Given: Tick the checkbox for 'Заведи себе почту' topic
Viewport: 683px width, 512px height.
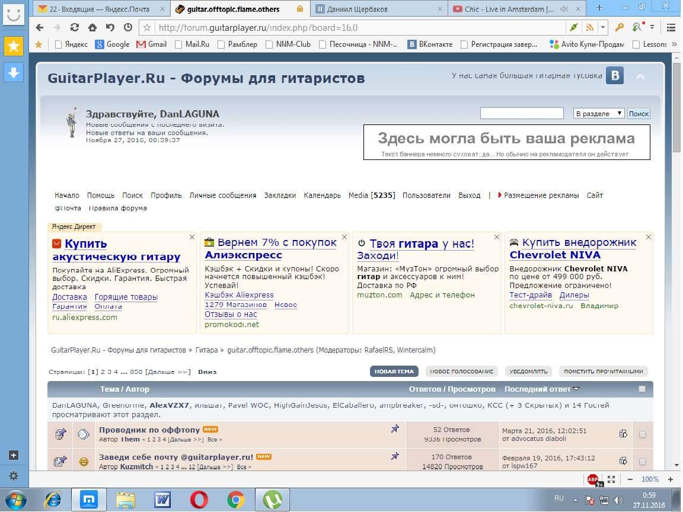Looking at the screenshot, I should 643,462.
